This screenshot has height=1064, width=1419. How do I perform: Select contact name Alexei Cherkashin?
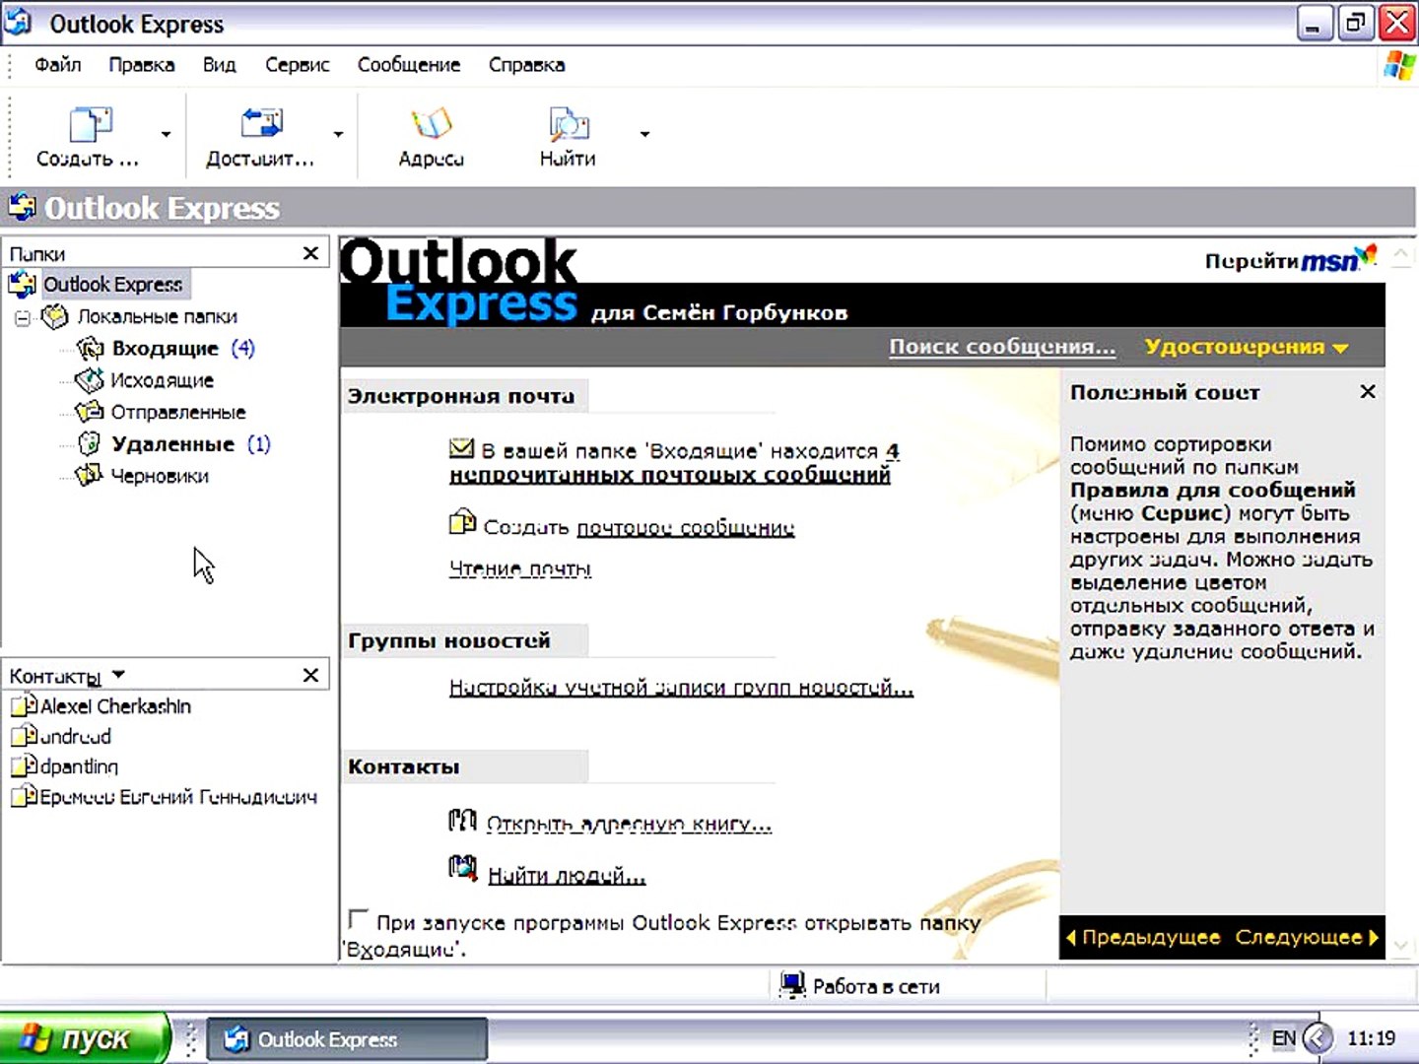click(x=115, y=706)
